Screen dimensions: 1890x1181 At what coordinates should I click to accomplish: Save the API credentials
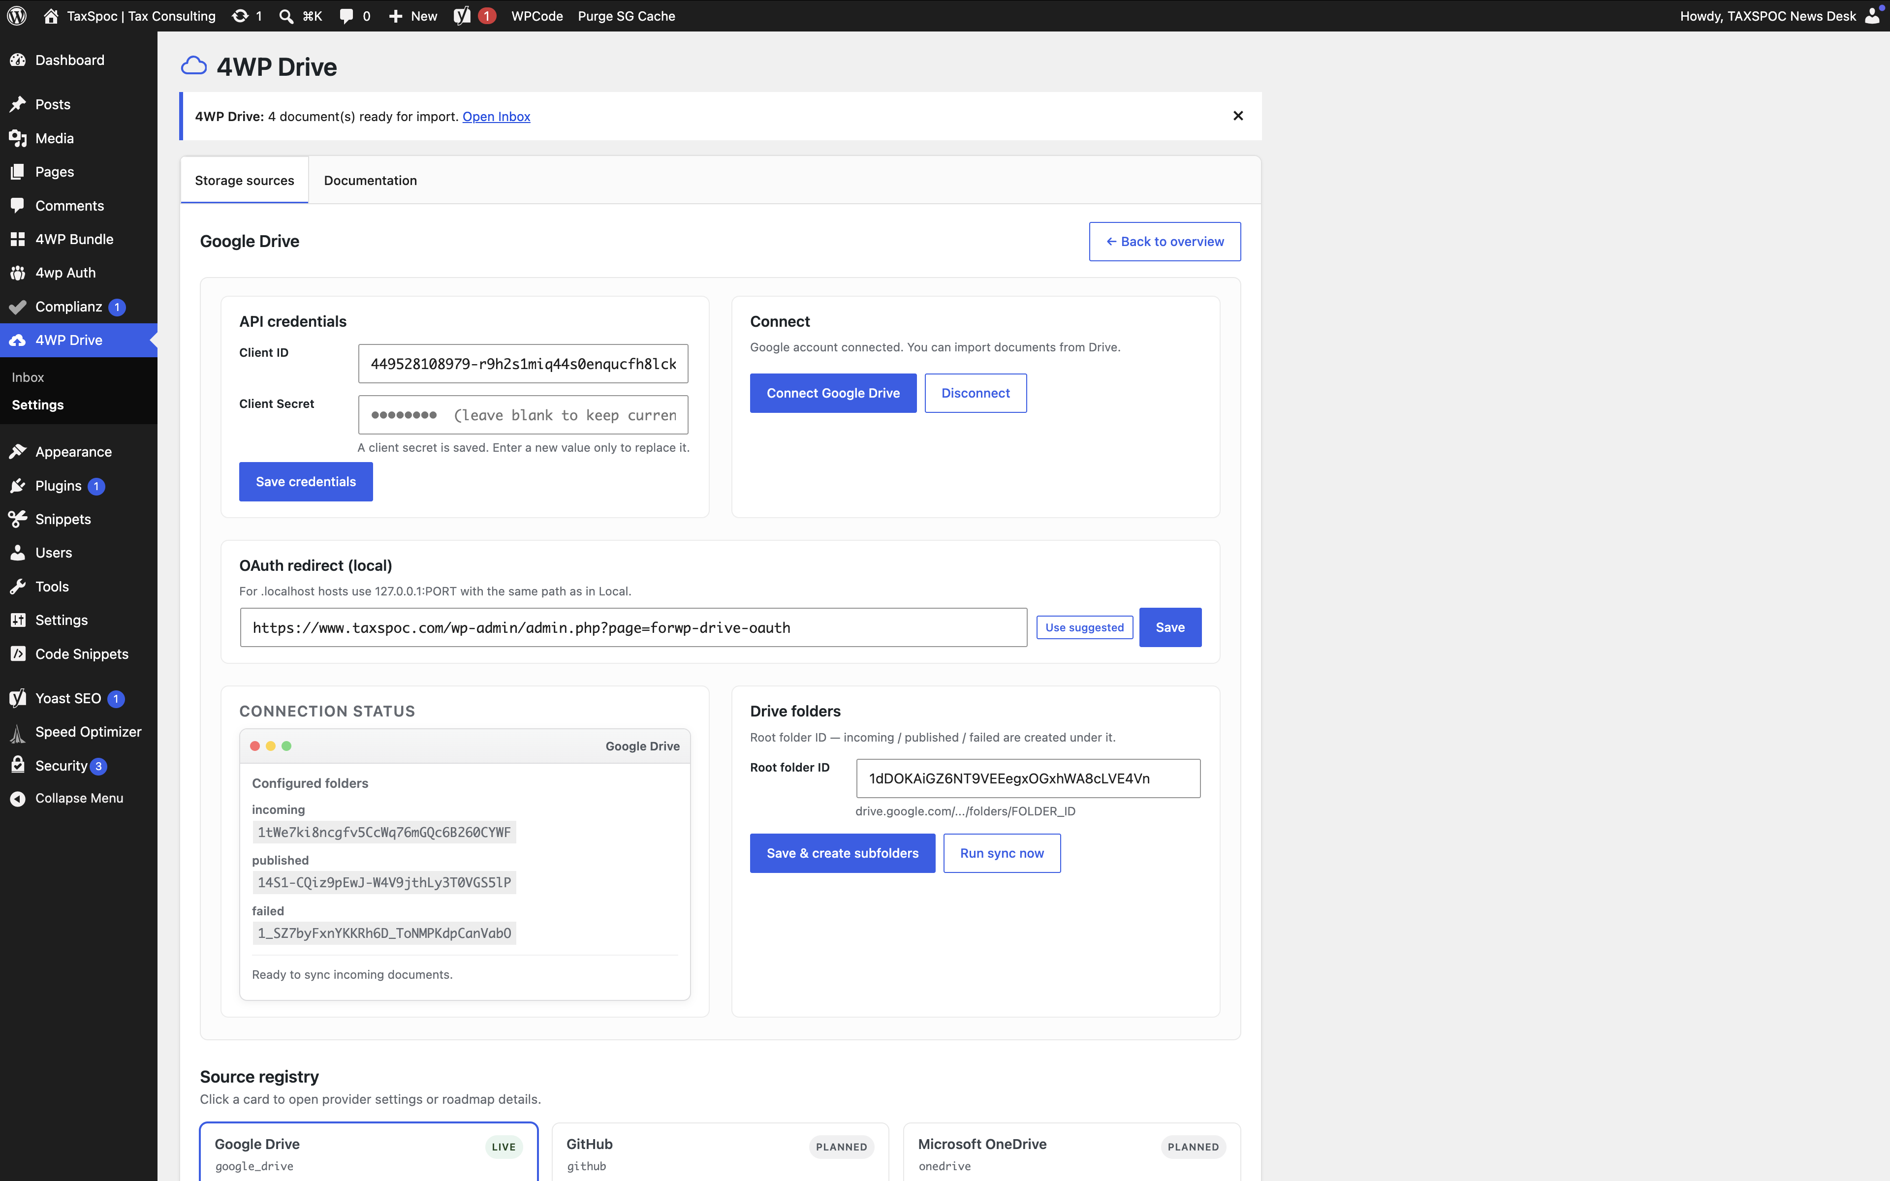pyautogui.click(x=305, y=482)
